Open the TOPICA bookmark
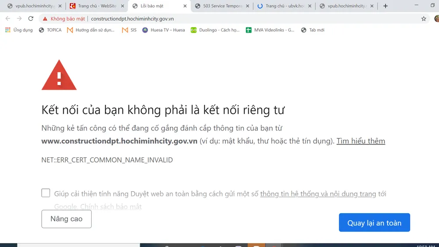439x247 pixels. click(50, 30)
